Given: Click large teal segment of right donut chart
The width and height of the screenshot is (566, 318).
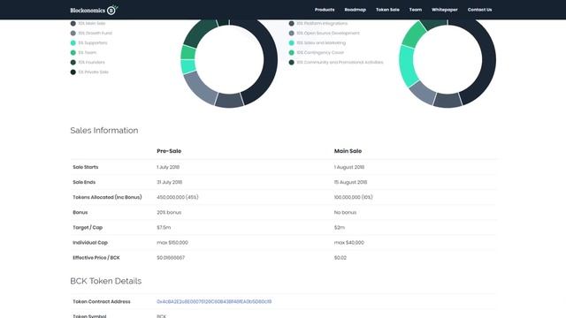Looking at the screenshot, I should pyautogui.click(x=407, y=66).
